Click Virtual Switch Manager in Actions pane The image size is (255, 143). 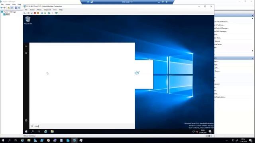[x=222, y=28]
